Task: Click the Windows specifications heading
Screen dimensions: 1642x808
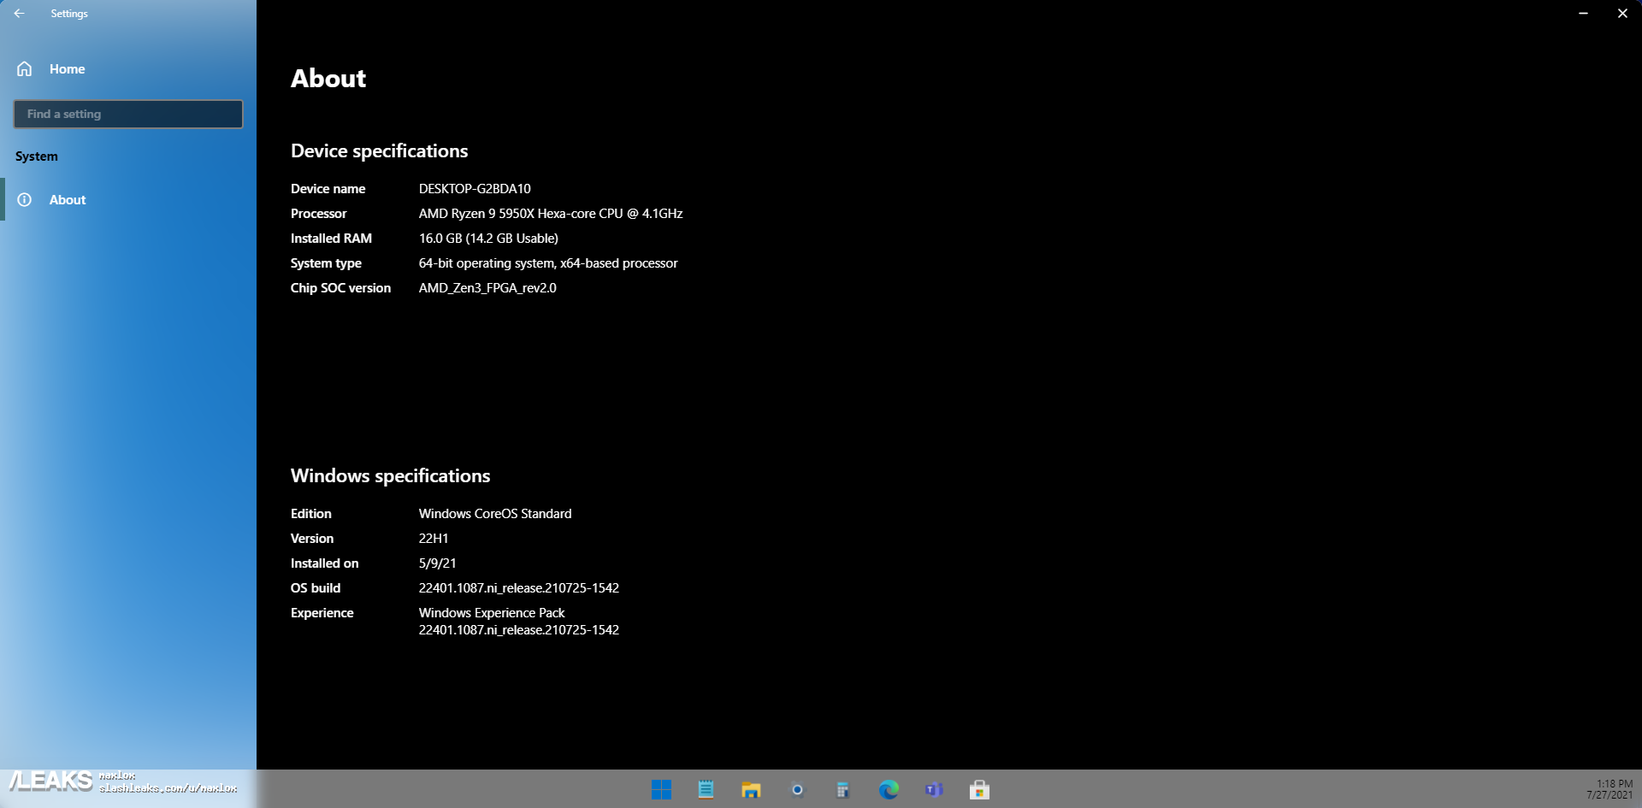Action: point(391,476)
